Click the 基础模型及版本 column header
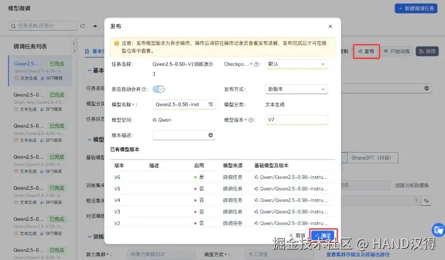Screen dimensions: 445x260 click(271, 165)
